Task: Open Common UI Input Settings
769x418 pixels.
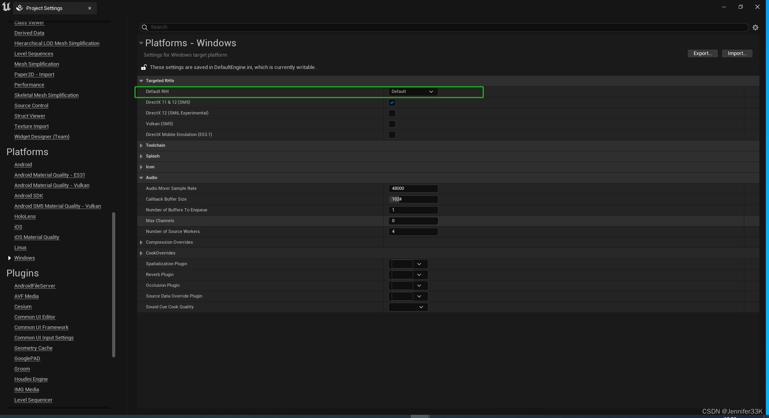Action: [44, 338]
